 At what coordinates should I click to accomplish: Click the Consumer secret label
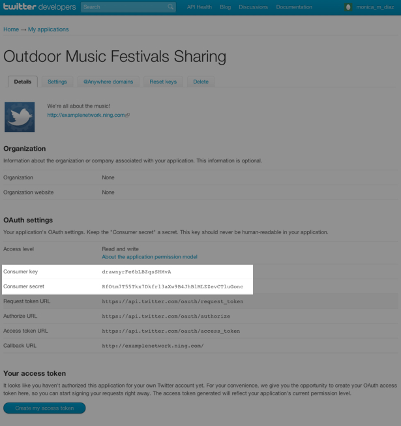coord(23,286)
